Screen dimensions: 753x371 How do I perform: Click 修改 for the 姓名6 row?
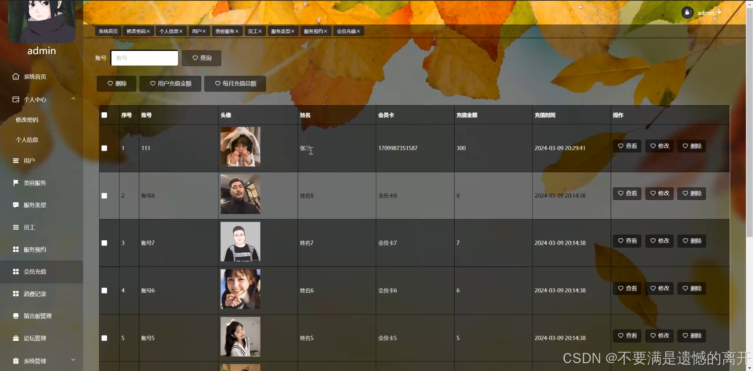[x=659, y=288]
